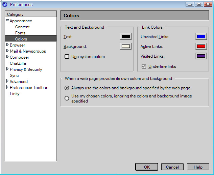Select Always use web page colors option
This screenshot has height=175, width=214.
(67, 88)
